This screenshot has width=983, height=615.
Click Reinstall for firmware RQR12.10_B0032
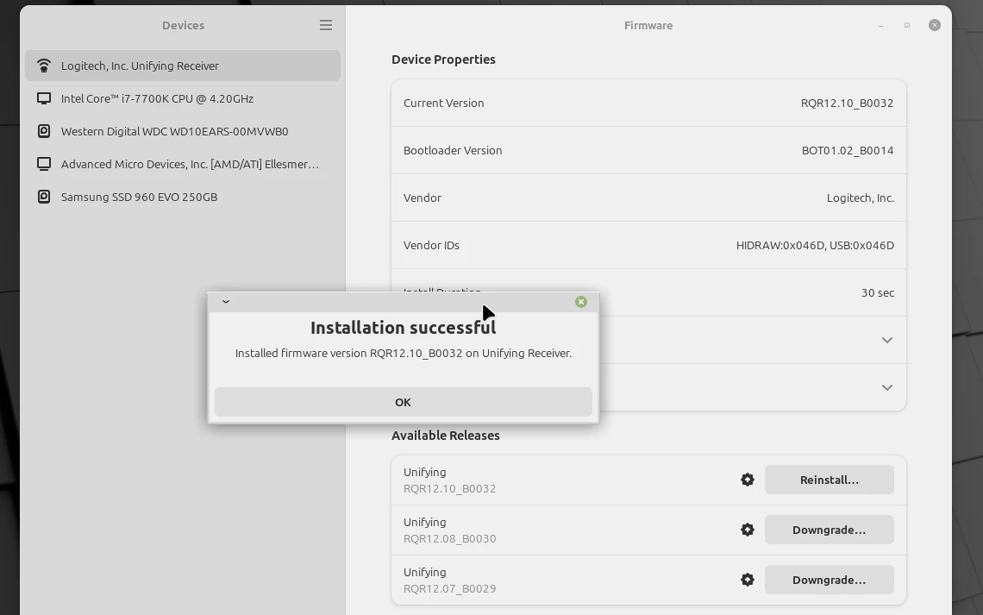click(829, 480)
